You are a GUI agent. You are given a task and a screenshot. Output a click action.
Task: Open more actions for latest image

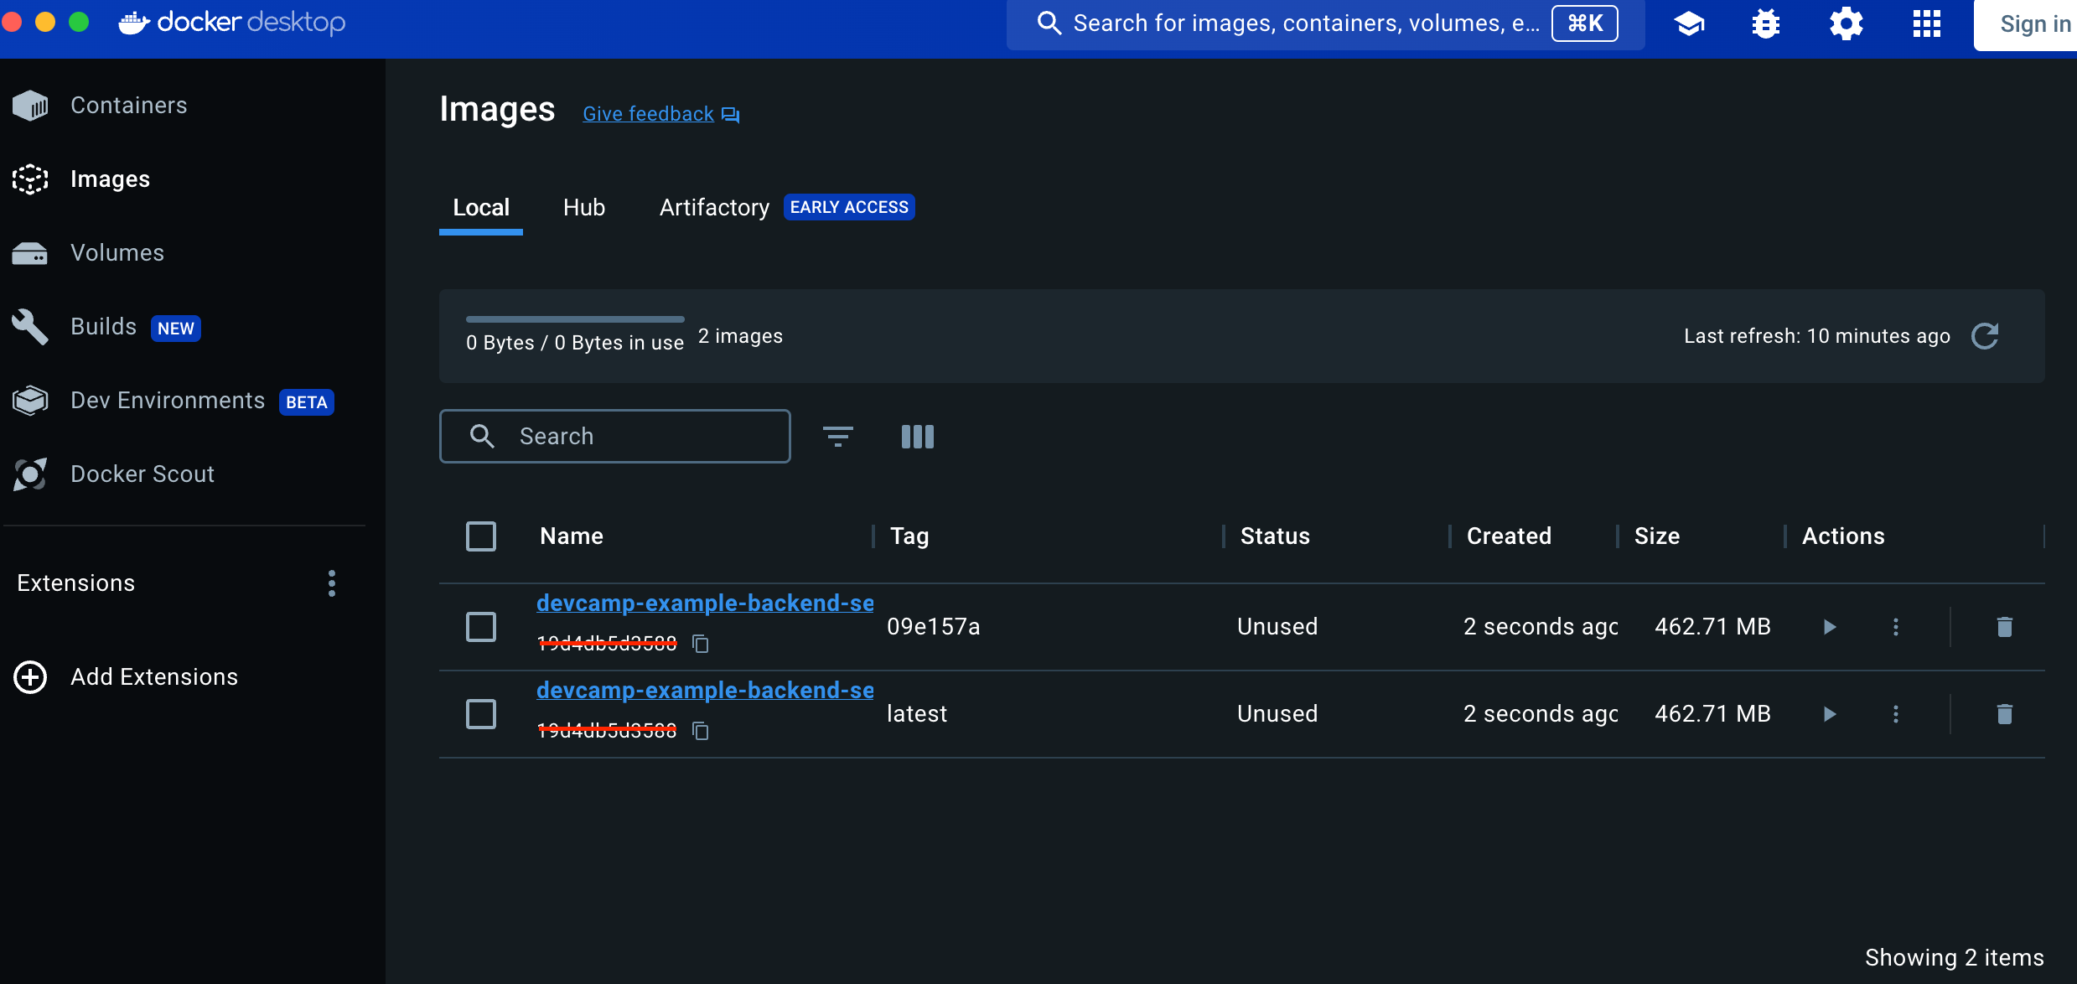pos(1896,714)
